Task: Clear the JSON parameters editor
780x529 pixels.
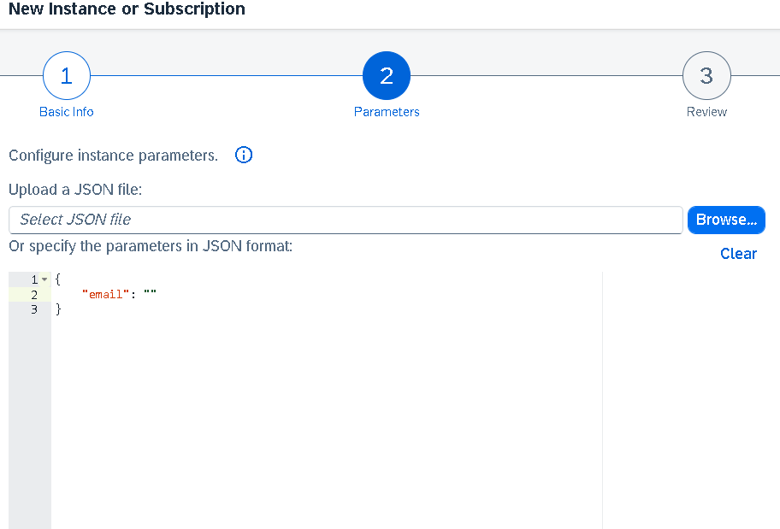Action: 738,254
